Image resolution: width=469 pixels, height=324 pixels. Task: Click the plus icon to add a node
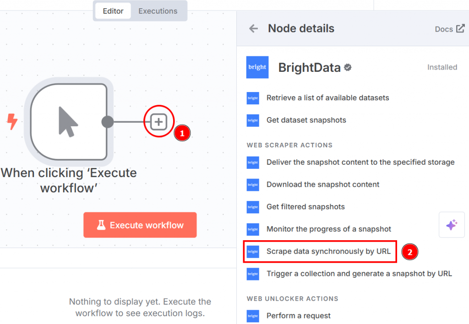pos(158,121)
